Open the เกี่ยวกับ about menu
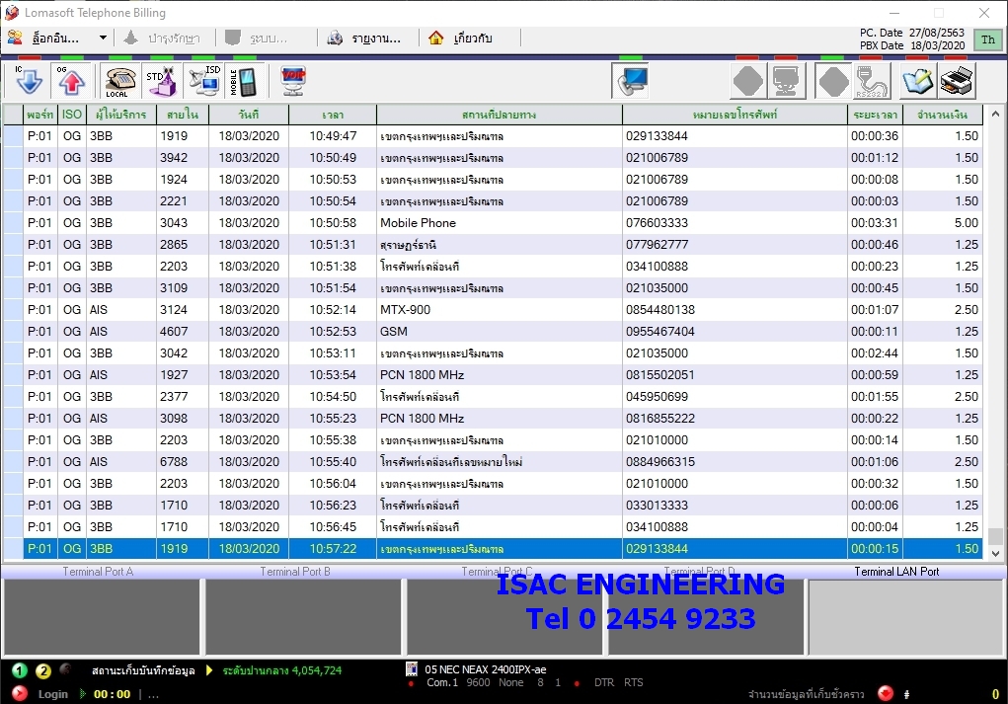 pyautogui.click(x=461, y=38)
